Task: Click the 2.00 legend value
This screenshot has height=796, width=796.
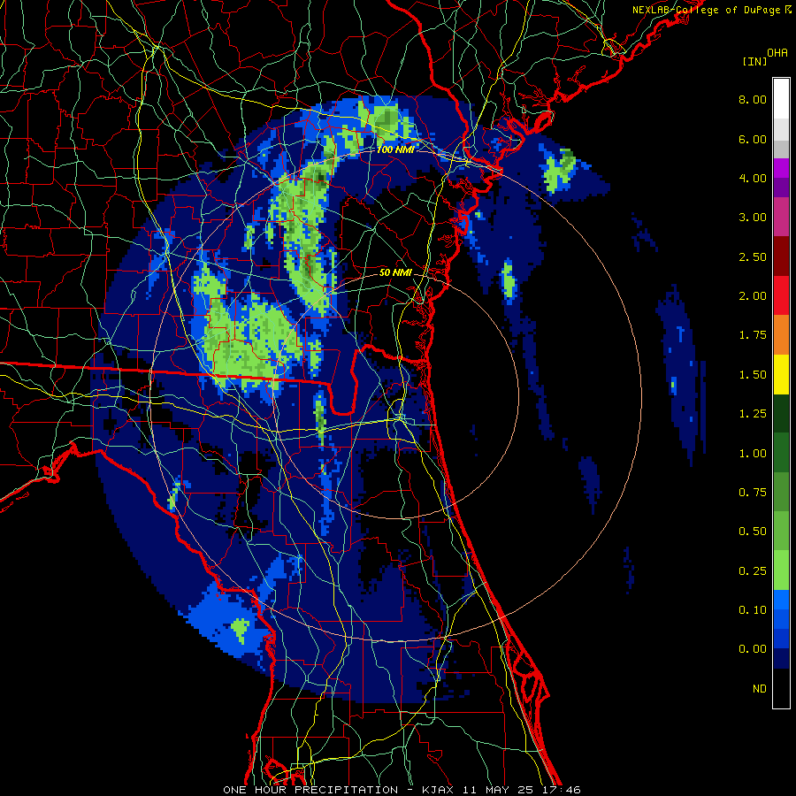Action: coord(753,296)
